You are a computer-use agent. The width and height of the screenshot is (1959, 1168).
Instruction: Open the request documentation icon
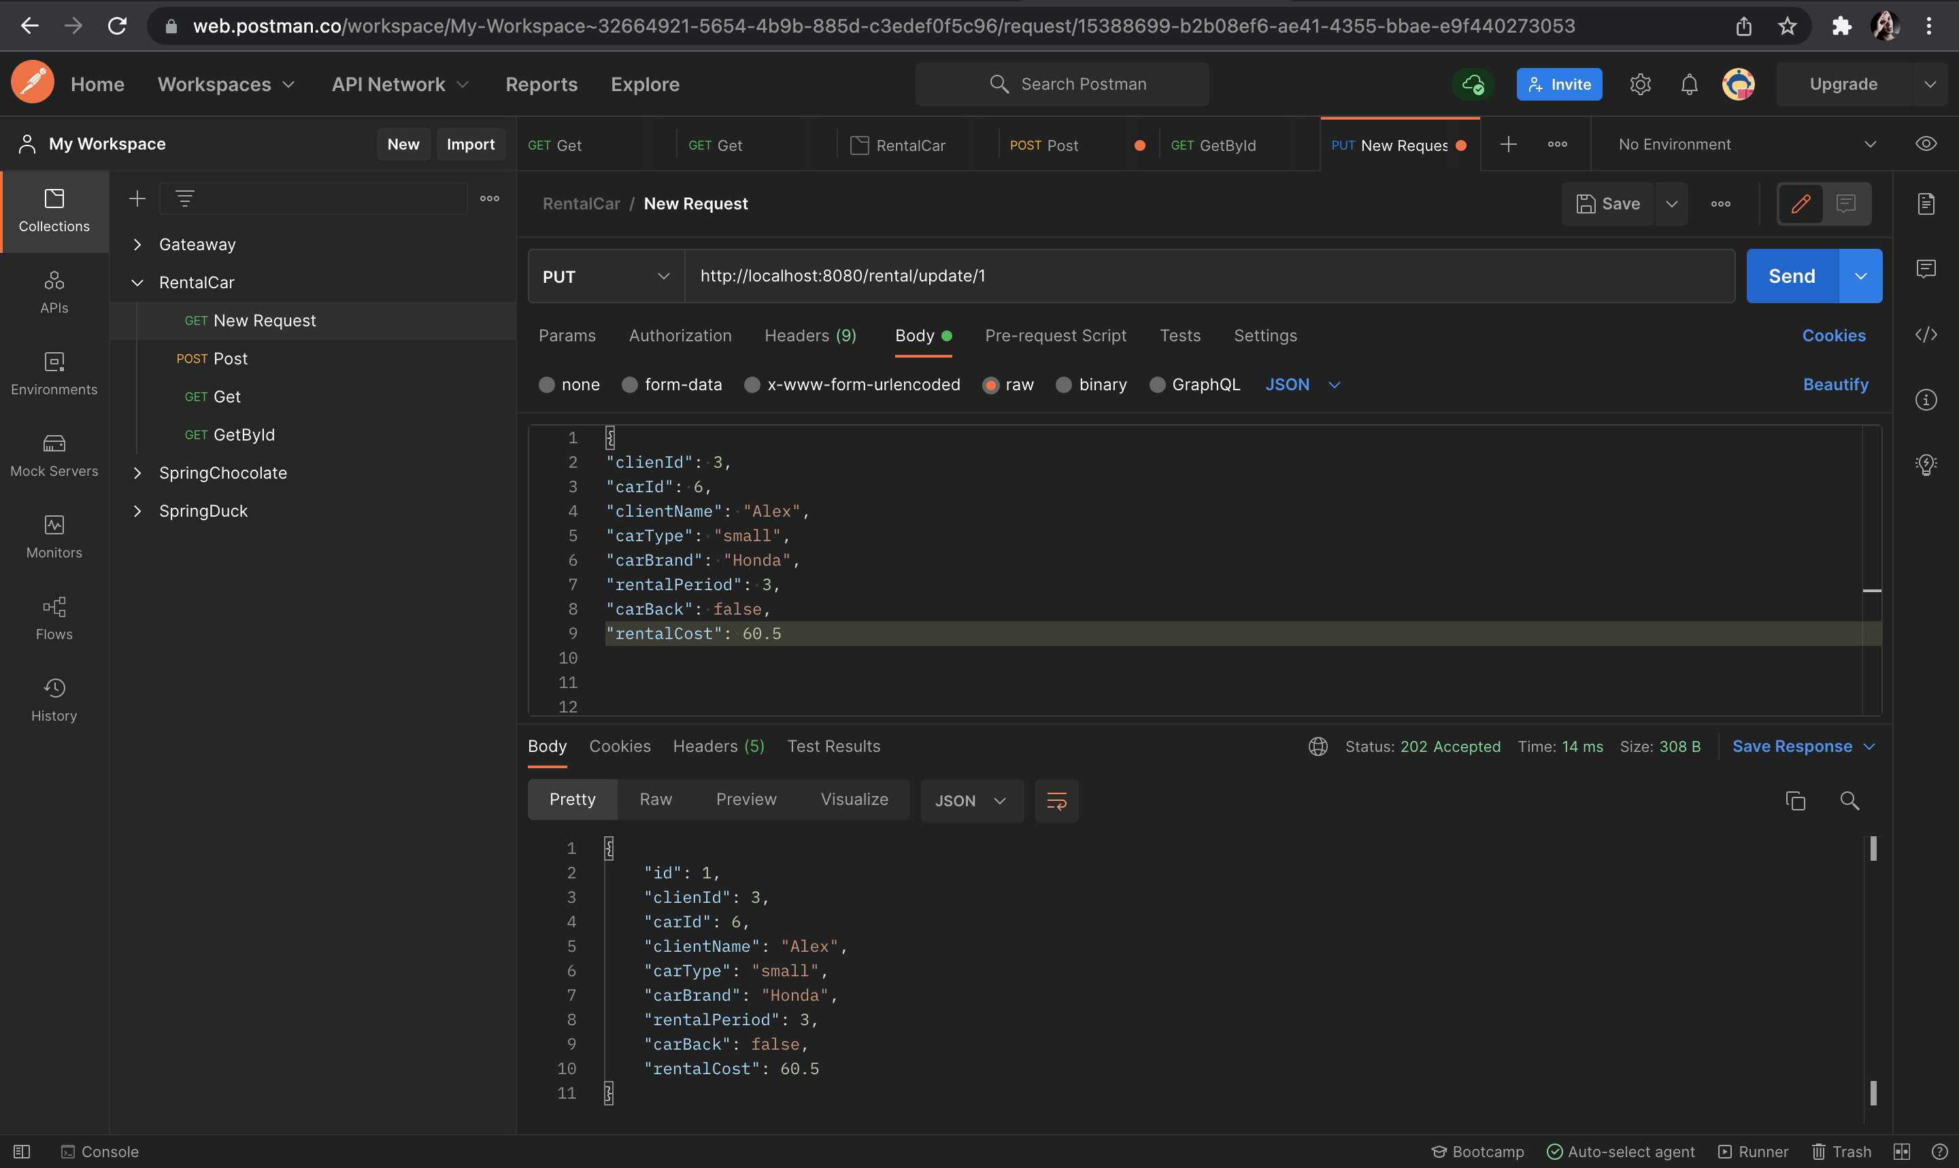click(x=1926, y=204)
